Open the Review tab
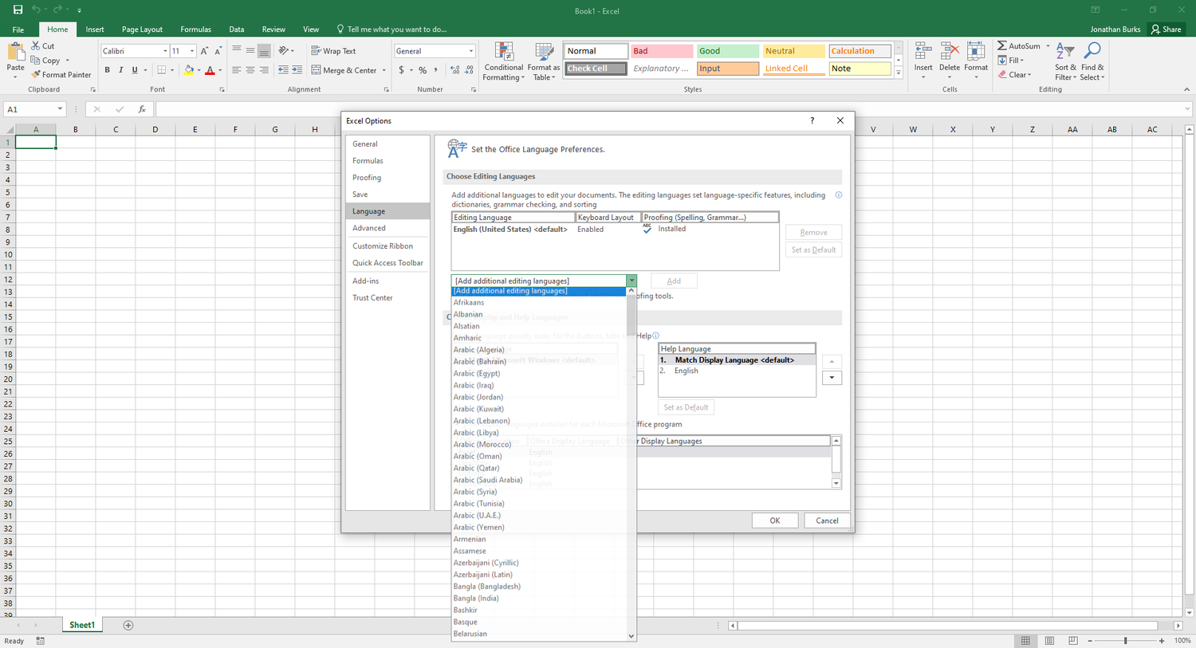 273,29
